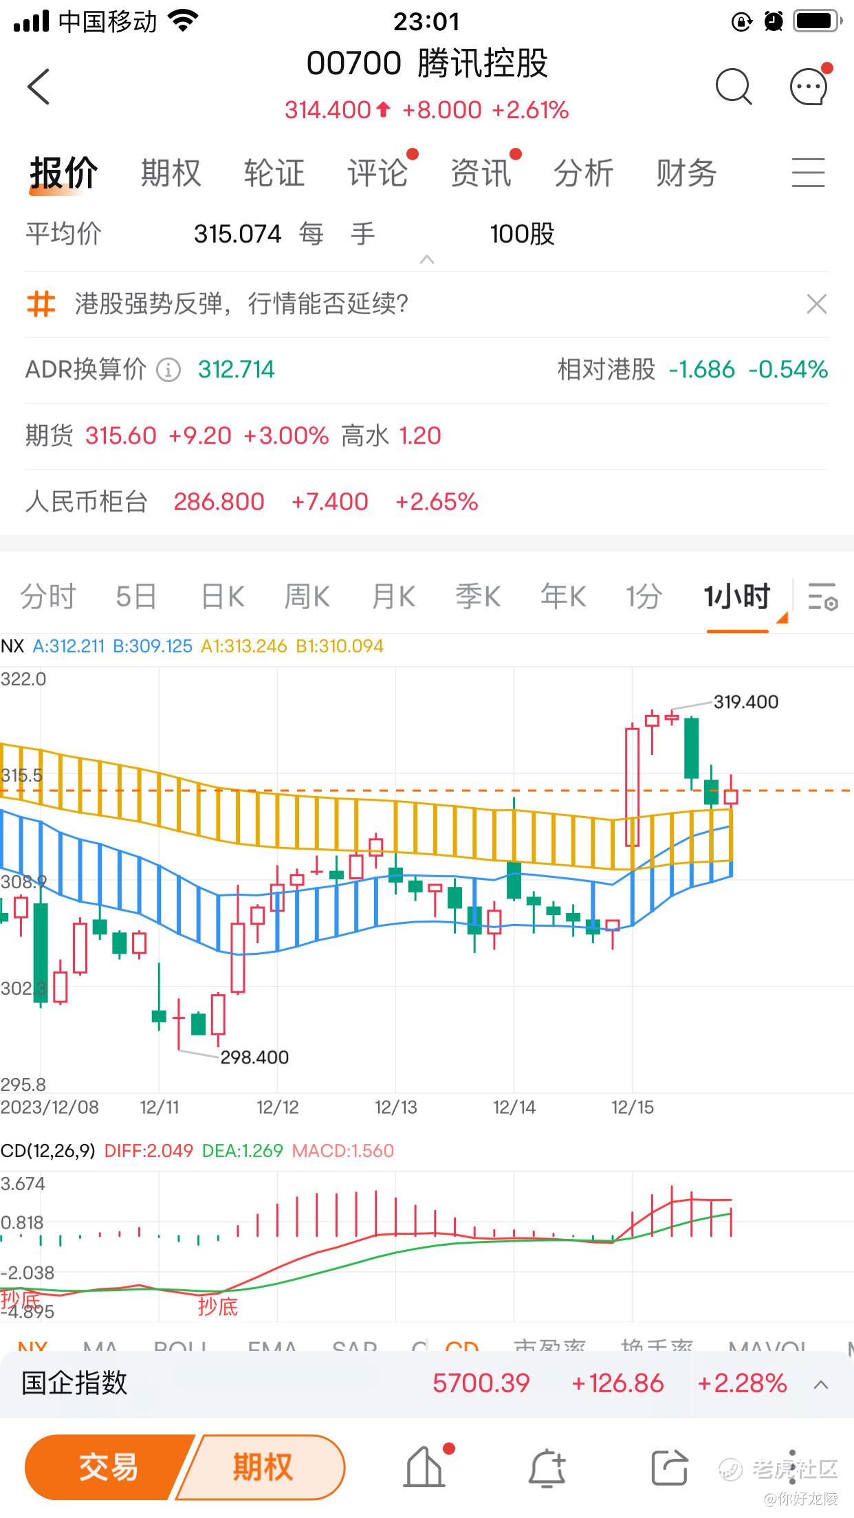Tap the ADR换算价 info icon
854x1518 pixels.
(168, 370)
